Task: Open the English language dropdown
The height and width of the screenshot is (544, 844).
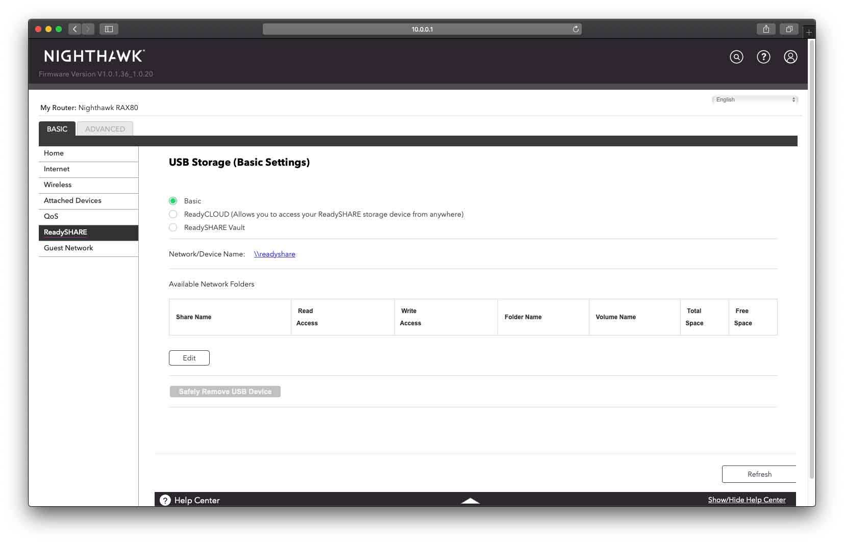Action: [755, 99]
